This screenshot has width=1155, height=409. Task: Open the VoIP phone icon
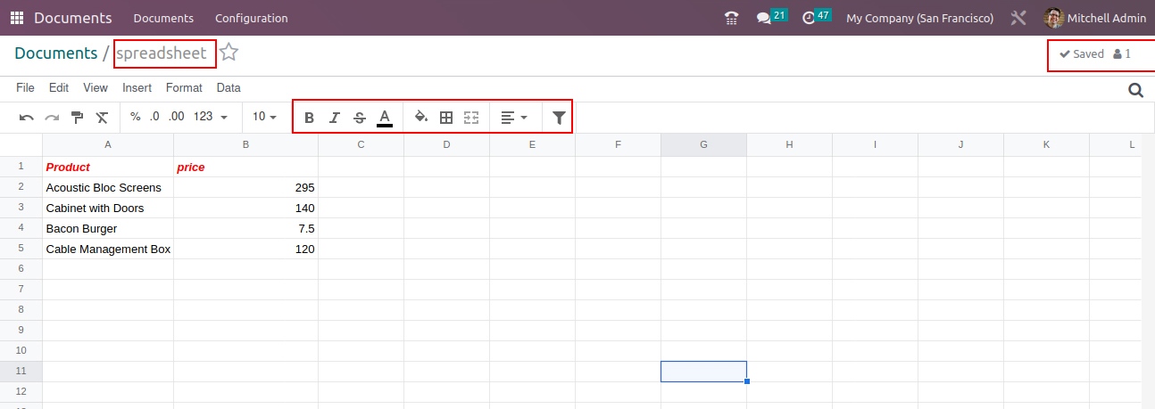coord(732,18)
